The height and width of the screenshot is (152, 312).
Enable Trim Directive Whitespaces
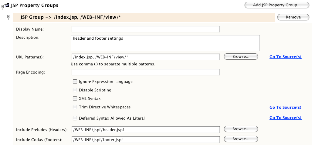pyautogui.click(x=75, y=107)
